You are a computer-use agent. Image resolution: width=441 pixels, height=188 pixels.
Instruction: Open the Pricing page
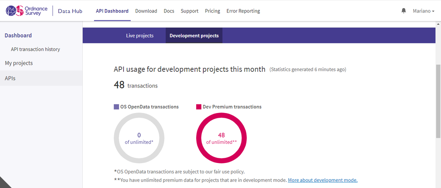point(212,11)
